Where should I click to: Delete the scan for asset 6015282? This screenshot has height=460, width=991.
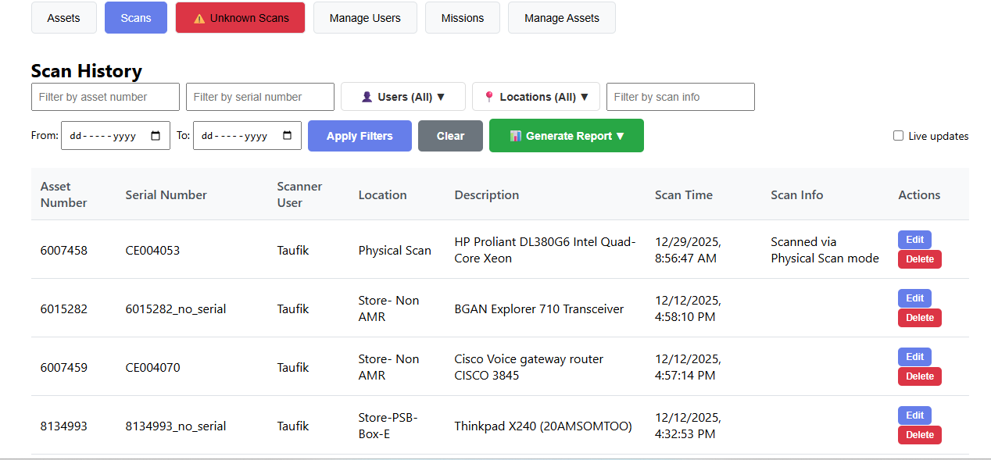coord(920,318)
